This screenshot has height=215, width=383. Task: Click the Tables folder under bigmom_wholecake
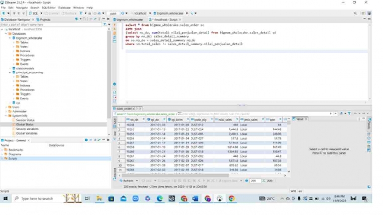click(22, 42)
